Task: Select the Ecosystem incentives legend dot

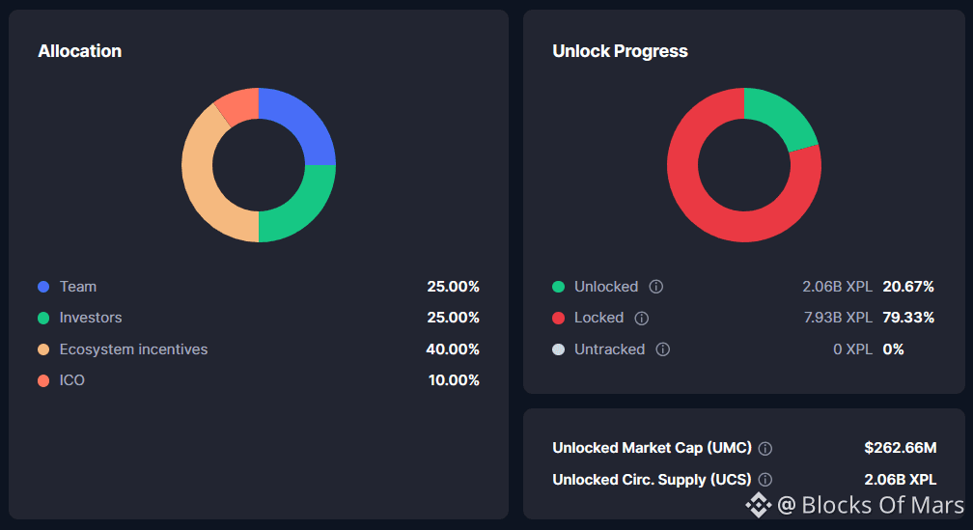Action: tap(43, 349)
